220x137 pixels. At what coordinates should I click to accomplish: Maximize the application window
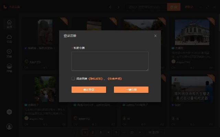(208, 7)
